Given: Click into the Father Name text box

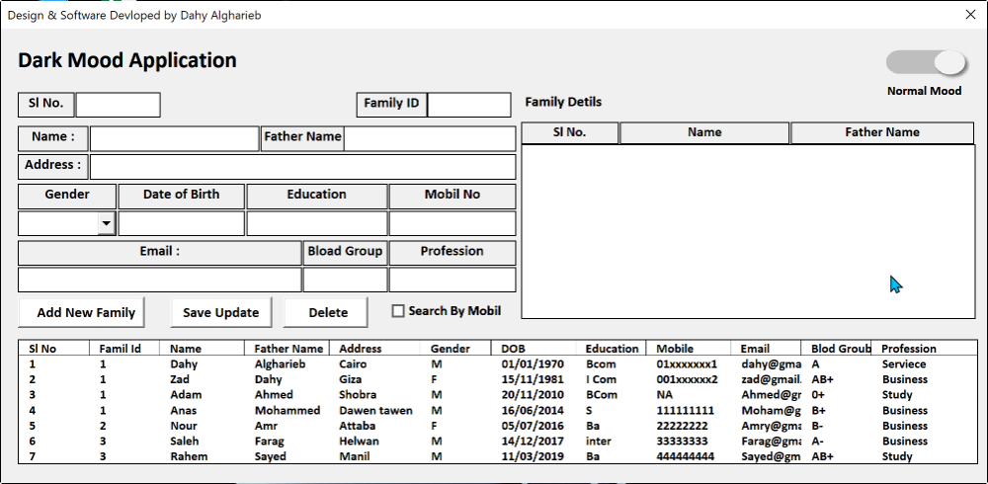Looking at the screenshot, I should (430, 138).
